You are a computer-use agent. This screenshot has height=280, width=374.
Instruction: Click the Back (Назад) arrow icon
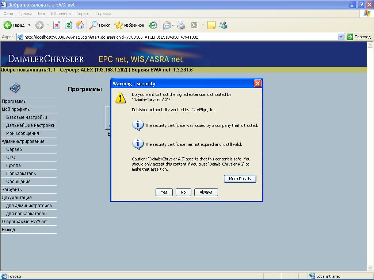[8, 25]
